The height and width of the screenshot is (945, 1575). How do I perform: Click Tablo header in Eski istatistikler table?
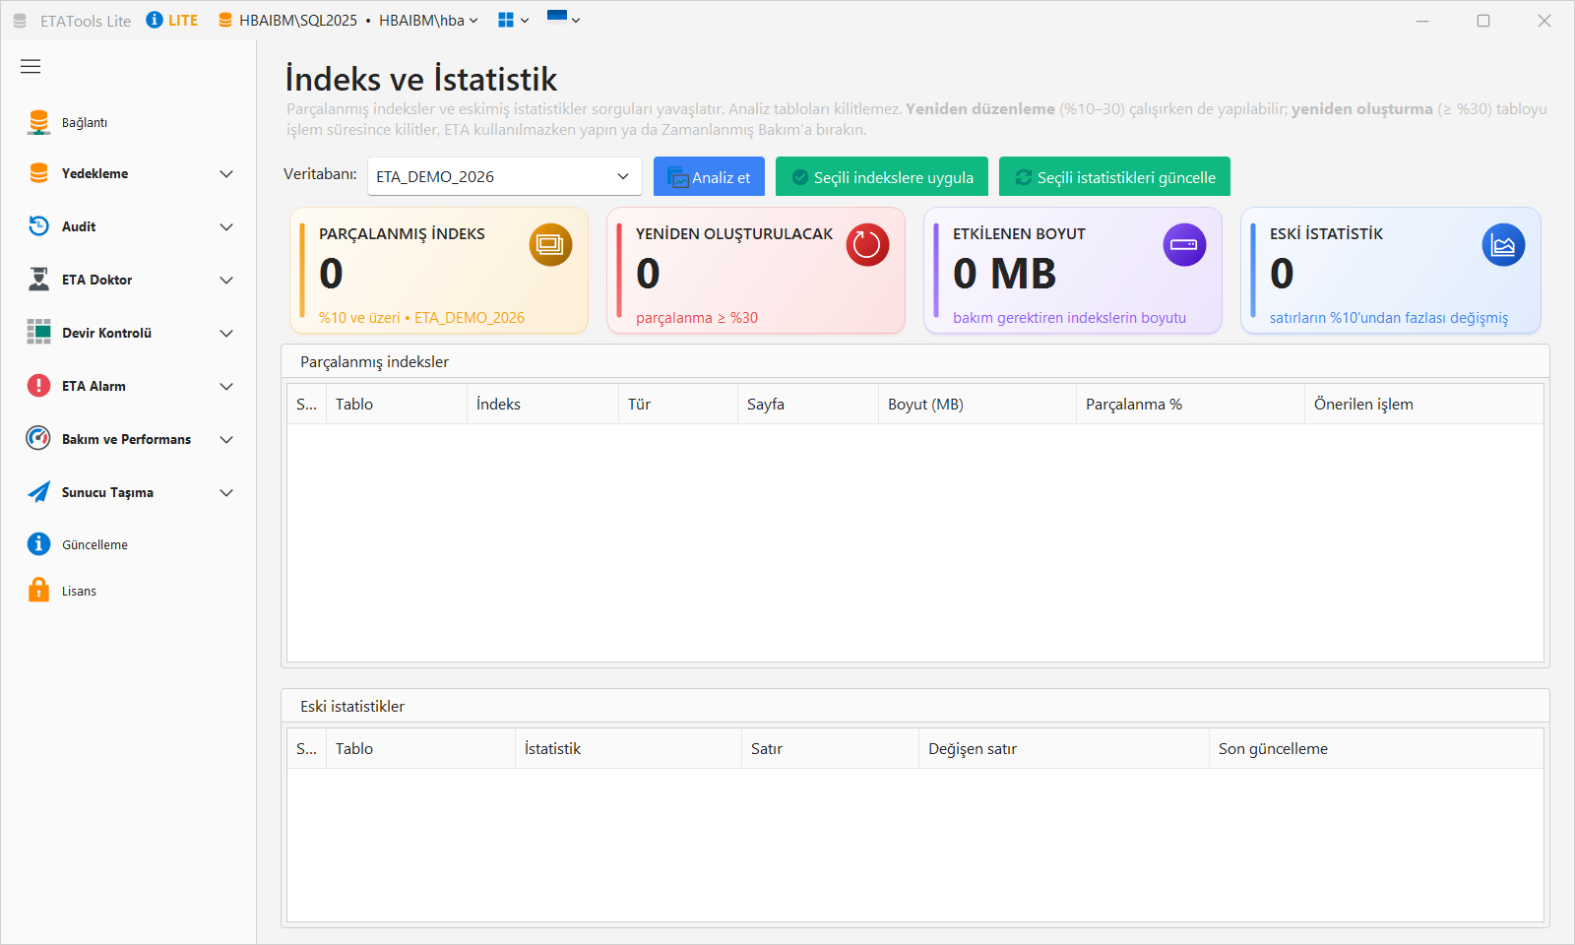tap(420, 749)
